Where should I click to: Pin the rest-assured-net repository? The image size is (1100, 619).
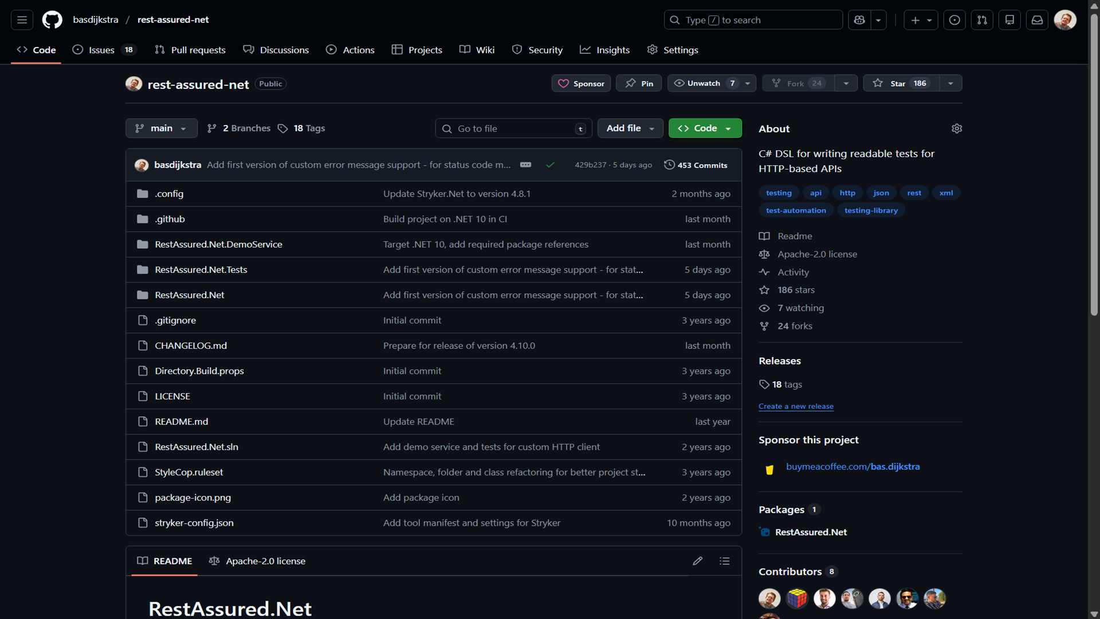coord(638,83)
